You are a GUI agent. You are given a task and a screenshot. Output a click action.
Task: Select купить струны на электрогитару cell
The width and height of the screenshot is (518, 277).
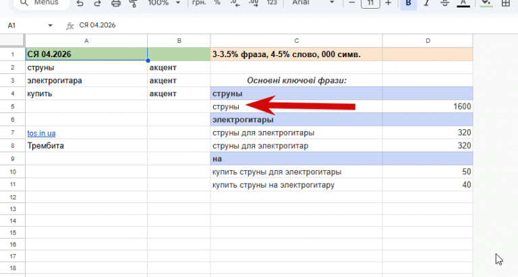tap(296, 185)
